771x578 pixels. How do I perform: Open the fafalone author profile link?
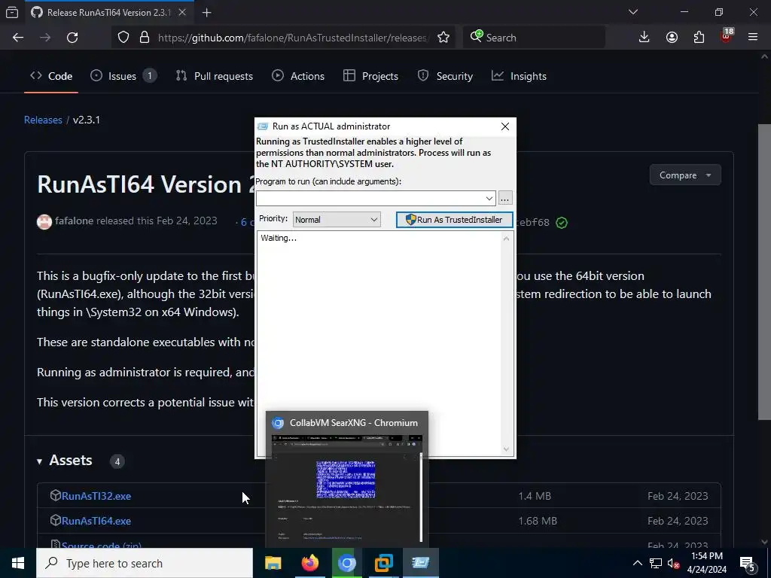(75, 221)
